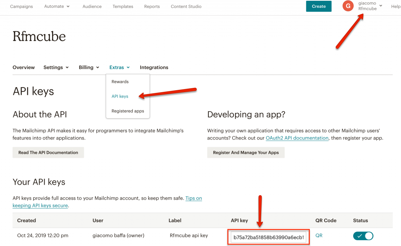Image resolution: width=401 pixels, height=246 pixels.
Task: Switch to the Overview tab
Action: 23,67
